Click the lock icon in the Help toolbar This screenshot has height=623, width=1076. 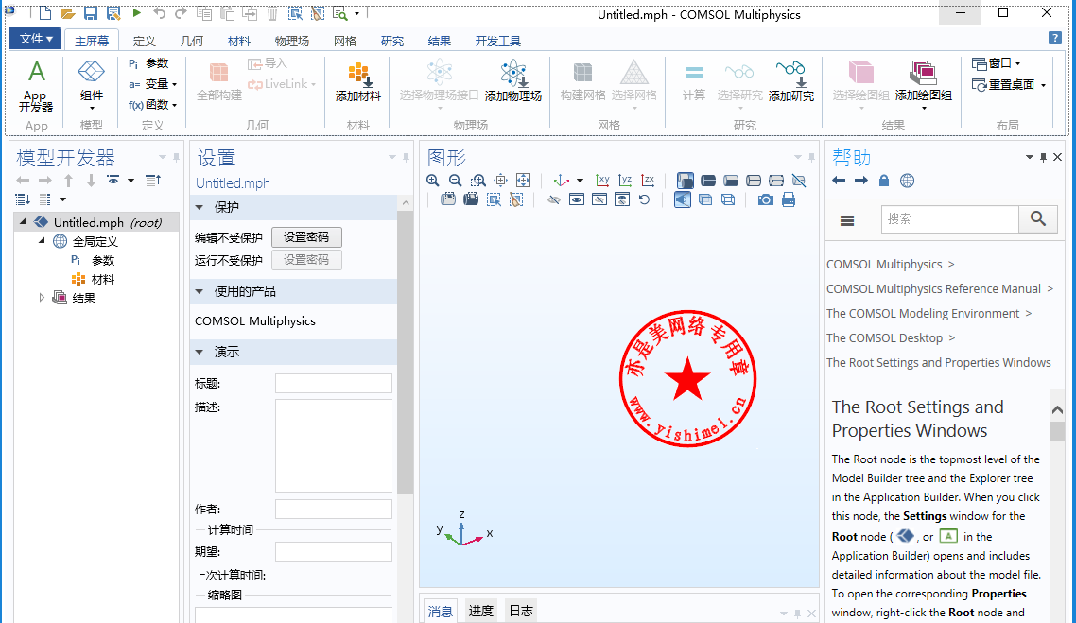pos(884,181)
